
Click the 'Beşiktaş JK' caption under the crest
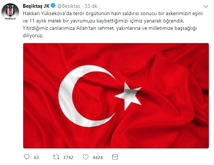(x=10, y=18)
